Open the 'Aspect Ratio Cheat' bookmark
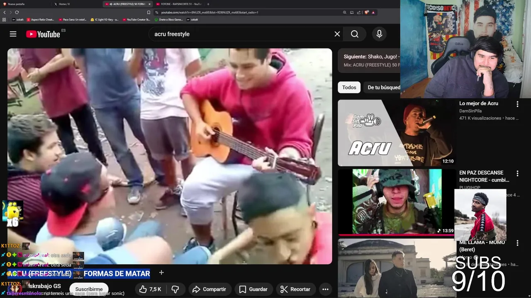This screenshot has width=531, height=298. point(40,19)
